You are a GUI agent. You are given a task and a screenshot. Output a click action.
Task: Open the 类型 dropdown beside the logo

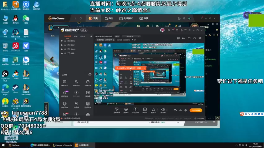click(84, 30)
